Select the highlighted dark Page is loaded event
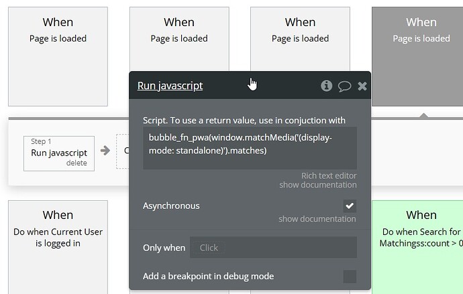This screenshot has height=294, width=463. [417, 56]
